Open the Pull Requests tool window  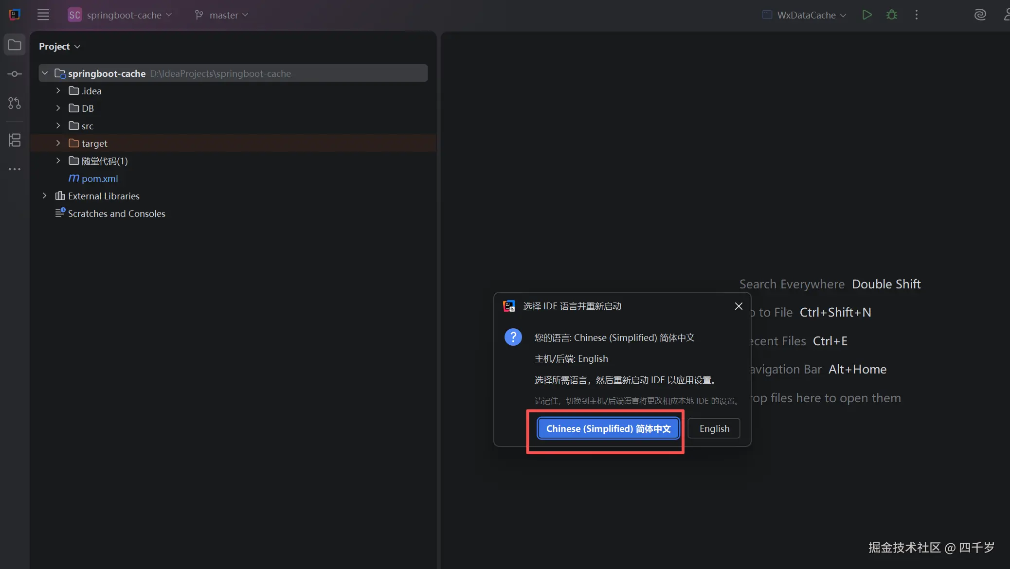[15, 103]
